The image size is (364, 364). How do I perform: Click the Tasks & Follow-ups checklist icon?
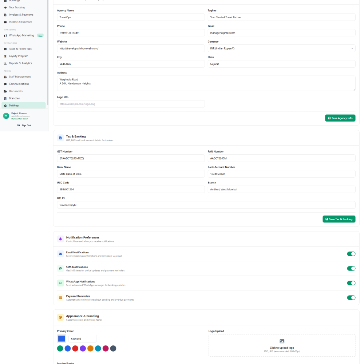coord(5,49)
